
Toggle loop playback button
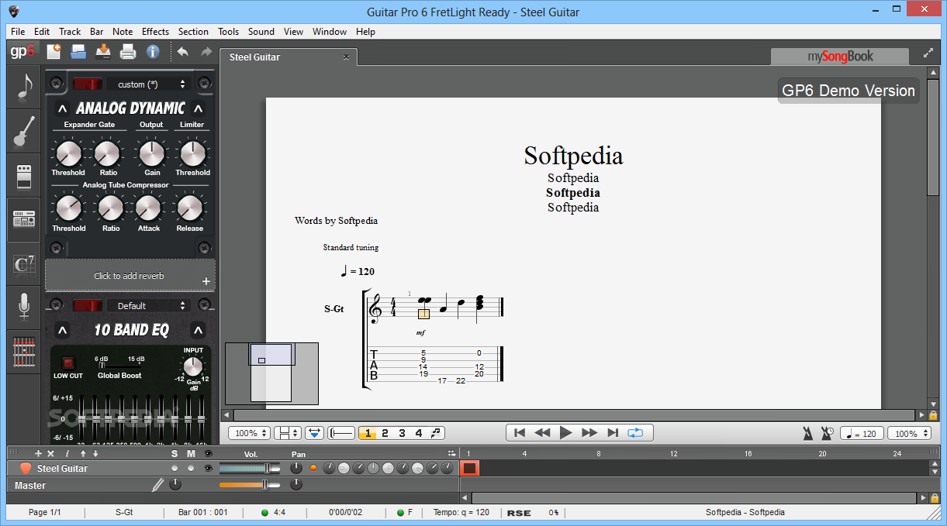(x=636, y=433)
